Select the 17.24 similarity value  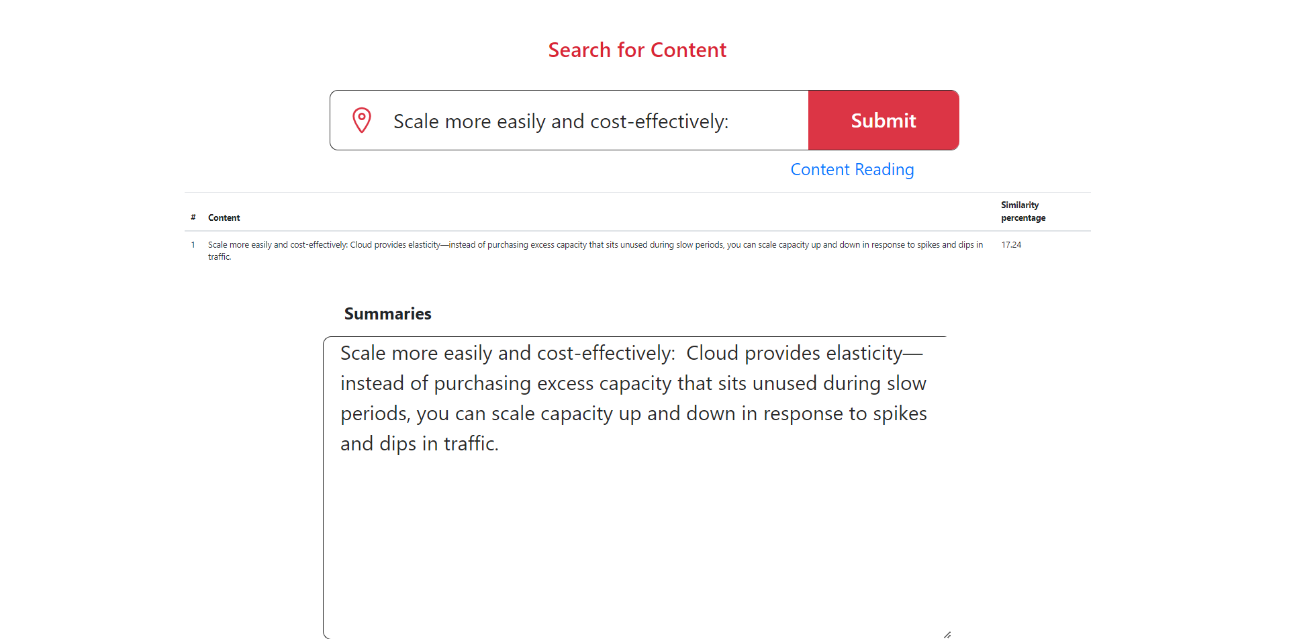1010,244
